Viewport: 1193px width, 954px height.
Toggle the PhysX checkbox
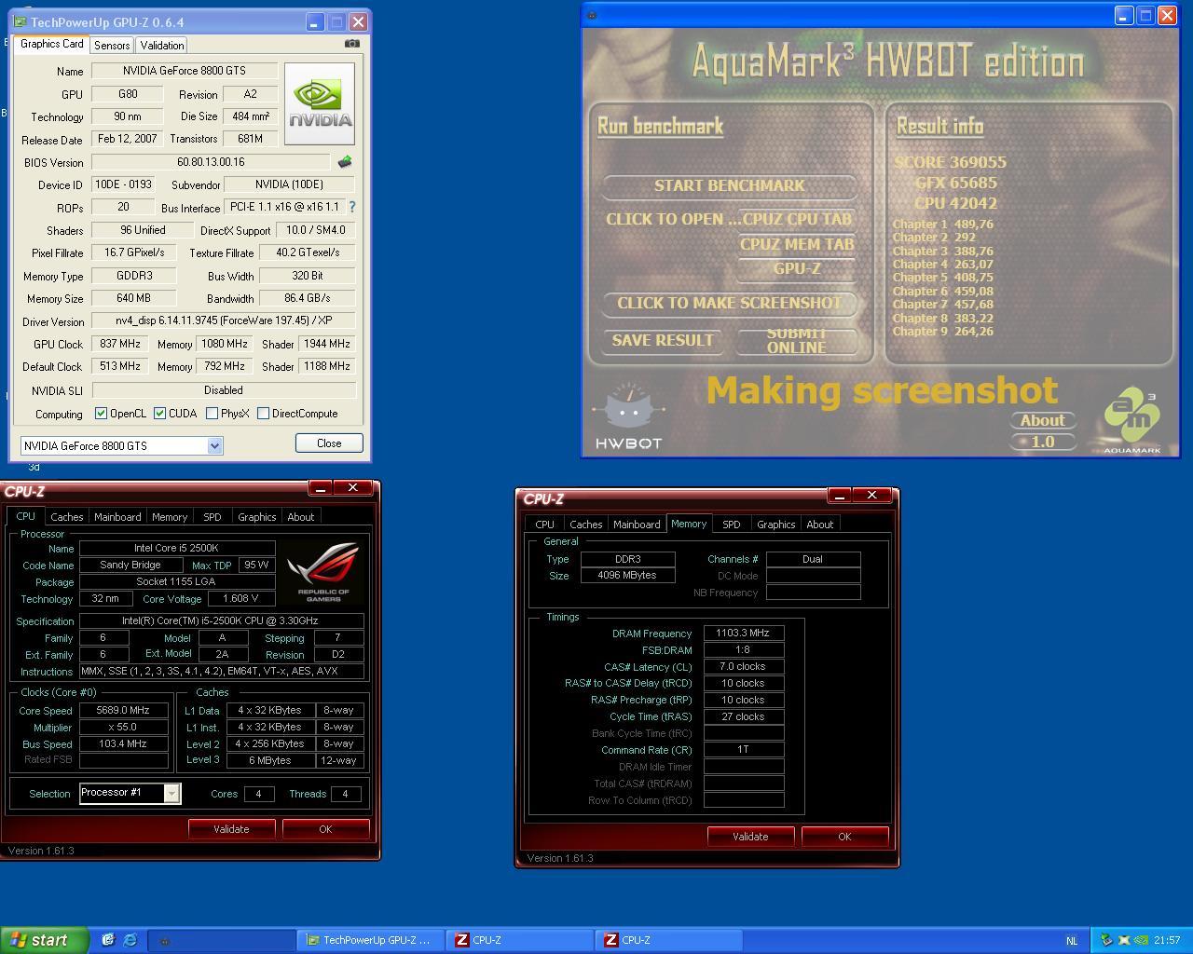212,413
